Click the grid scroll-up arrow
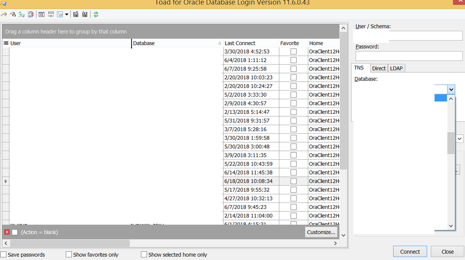 343,28
